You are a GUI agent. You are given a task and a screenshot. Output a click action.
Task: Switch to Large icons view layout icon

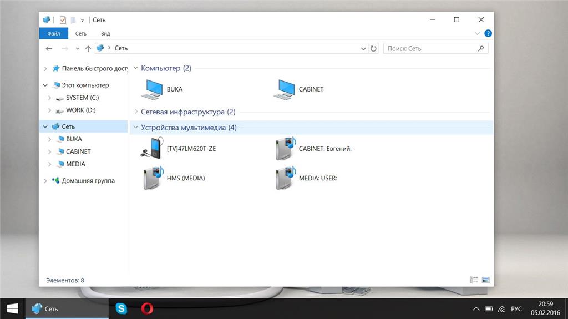[x=486, y=280]
